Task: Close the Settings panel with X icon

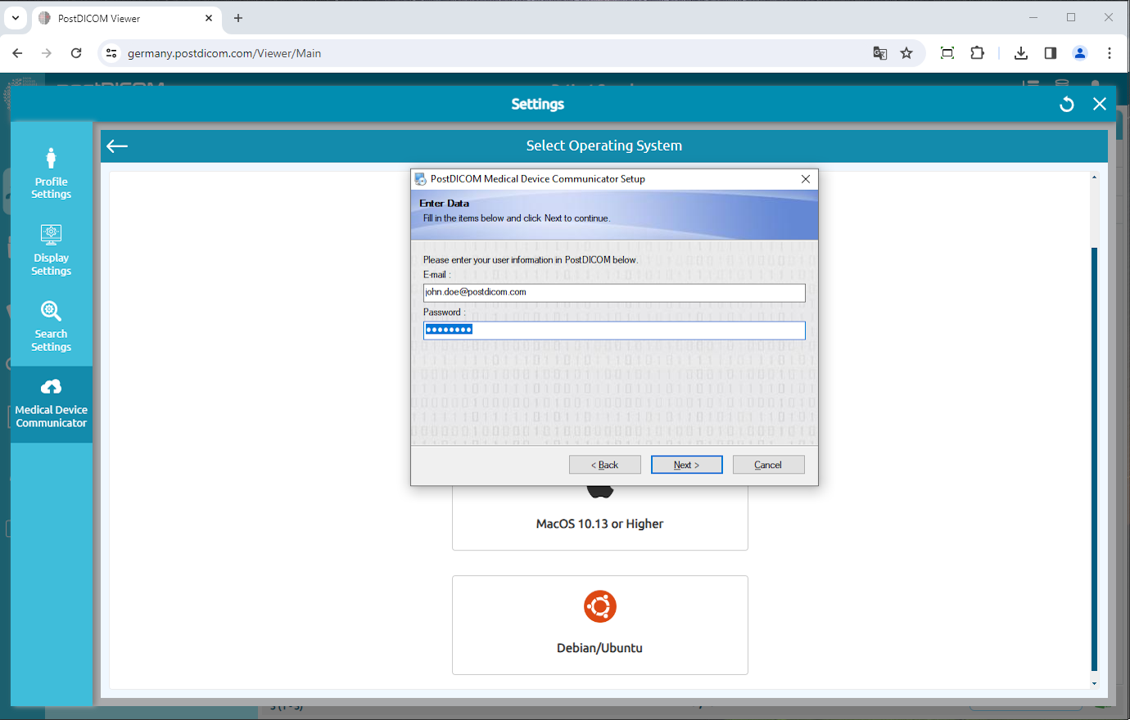Action: click(x=1100, y=104)
